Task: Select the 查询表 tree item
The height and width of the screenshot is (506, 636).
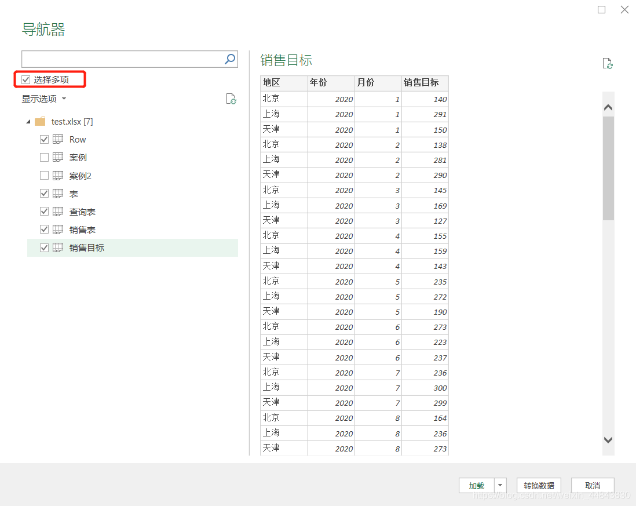Action: [x=82, y=212]
